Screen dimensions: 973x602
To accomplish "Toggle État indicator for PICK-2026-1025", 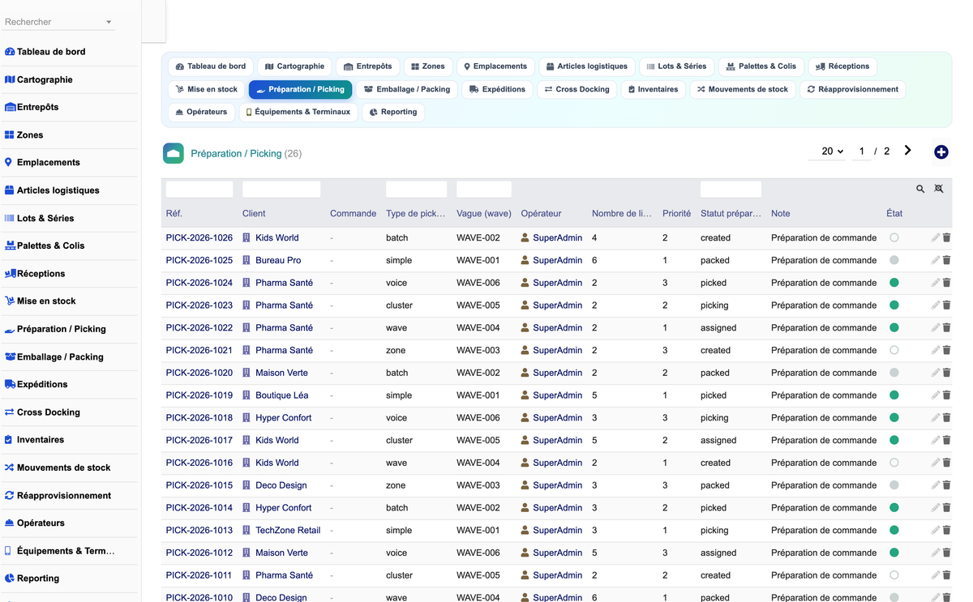I will (x=894, y=260).
